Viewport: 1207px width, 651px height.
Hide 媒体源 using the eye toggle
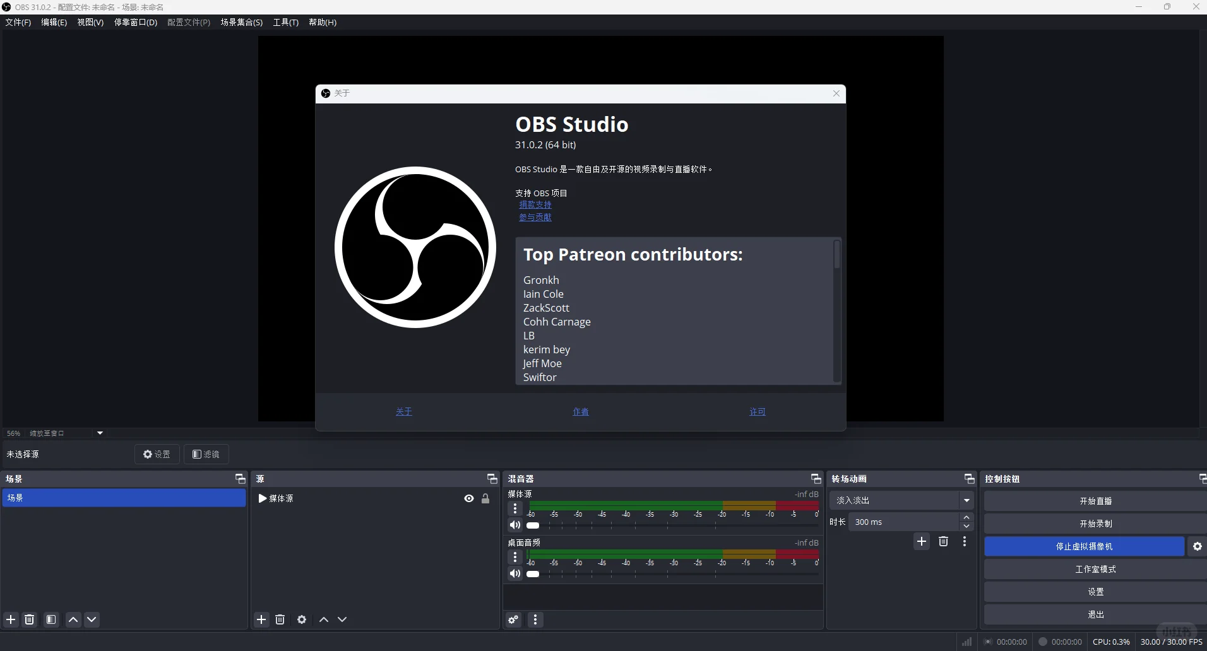[469, 498]
